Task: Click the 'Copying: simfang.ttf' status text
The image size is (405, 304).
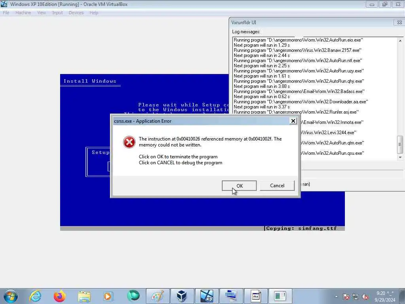Action: [x=301, y=228]
